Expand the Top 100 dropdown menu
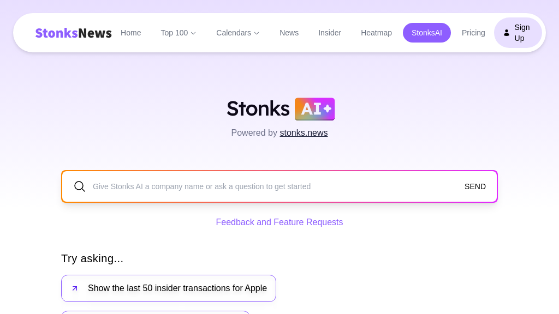Image resolution: width=559 pixels, height=314 pixels. [x=178, y=33]
